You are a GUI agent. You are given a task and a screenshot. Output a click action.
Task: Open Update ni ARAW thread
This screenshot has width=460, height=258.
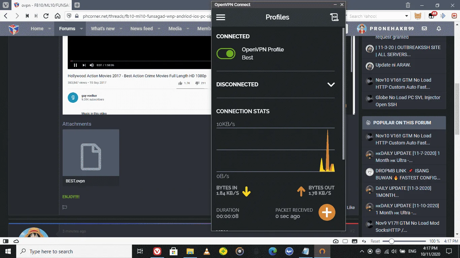click(393, 65)
